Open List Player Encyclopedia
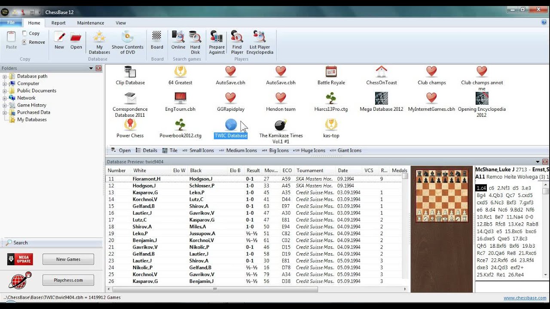The image size is (550, 309). click(x=260, y=42)
